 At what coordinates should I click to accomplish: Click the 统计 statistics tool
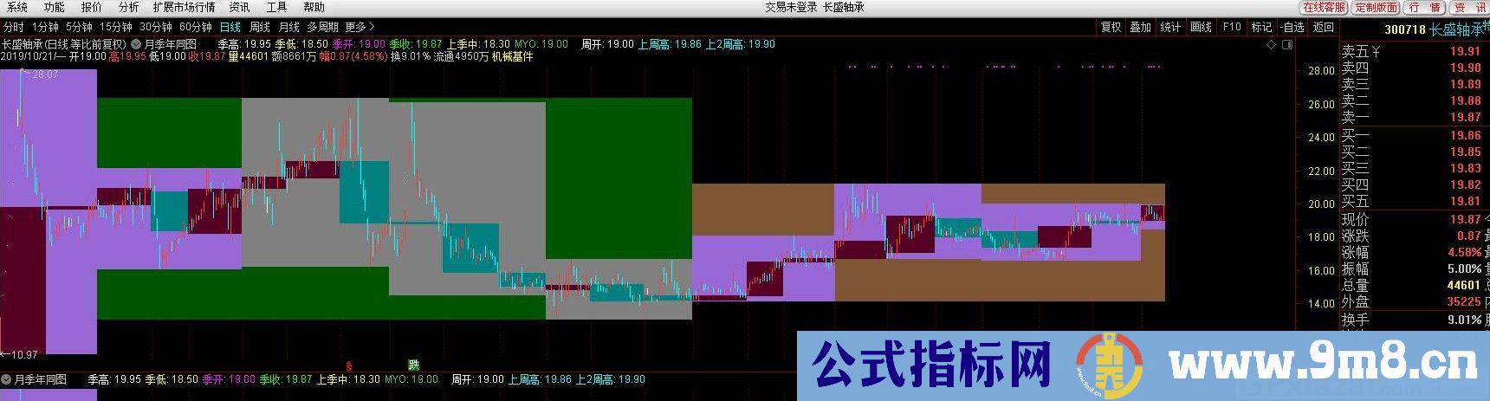(x=1170, y=27)
